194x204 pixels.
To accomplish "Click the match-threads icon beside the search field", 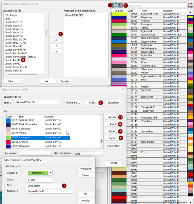I will 190,5.
